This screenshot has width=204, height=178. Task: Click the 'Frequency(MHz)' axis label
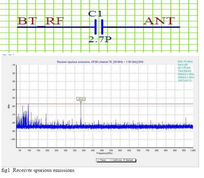coord(104,153)
